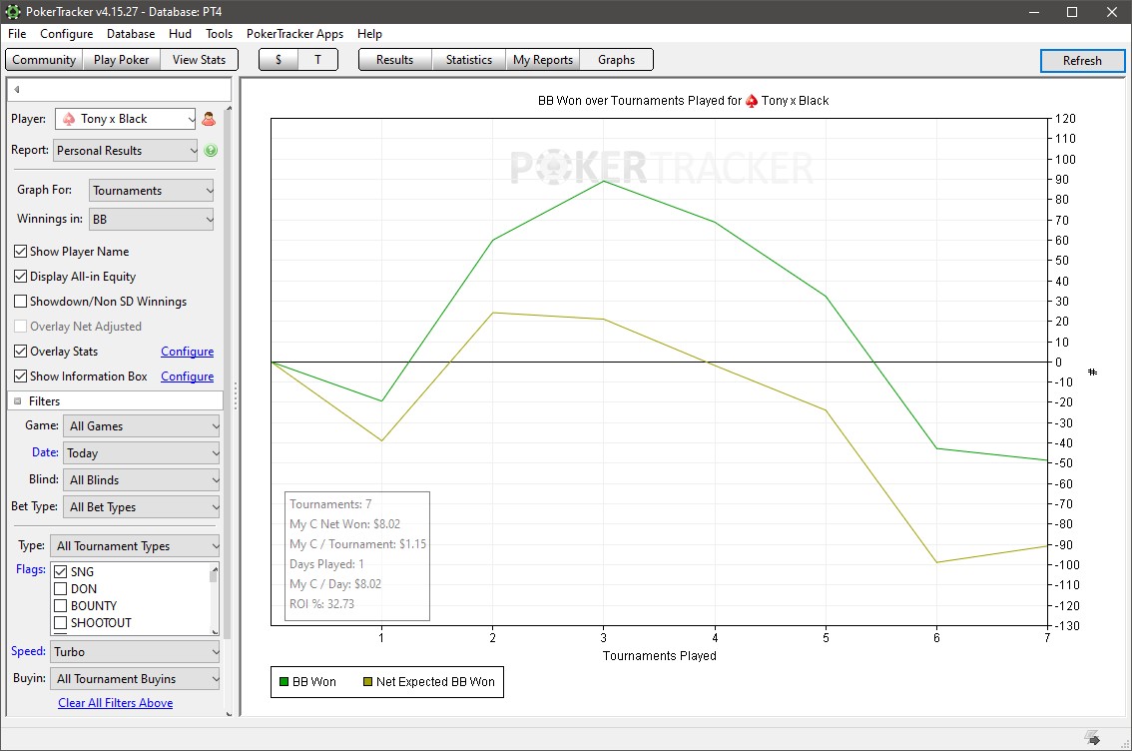Disable Display All-in Equity checkbox
Viewport: 1132px width, 751px height.
point(21,277)
